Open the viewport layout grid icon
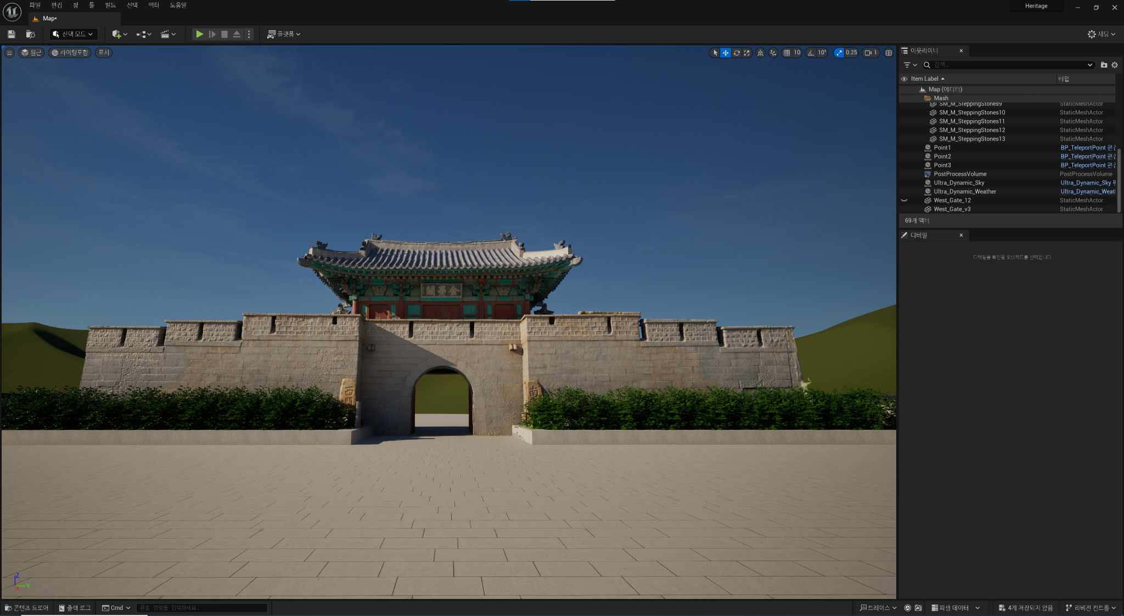The height and width of the screenshot is (616, 1124). 889,53
